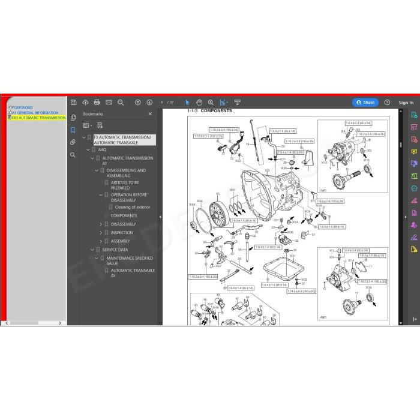Click the find current bookmark icon
The width and height of the screenshot is (420, 420).
coord(100,125)
